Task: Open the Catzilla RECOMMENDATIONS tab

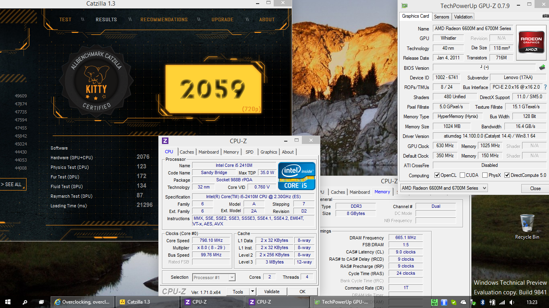Action: (x=164, y=19)
